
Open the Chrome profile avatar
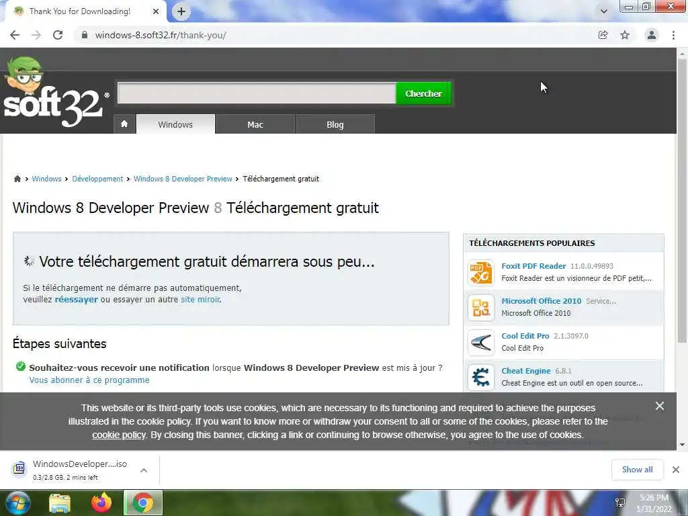coord(652,35)
